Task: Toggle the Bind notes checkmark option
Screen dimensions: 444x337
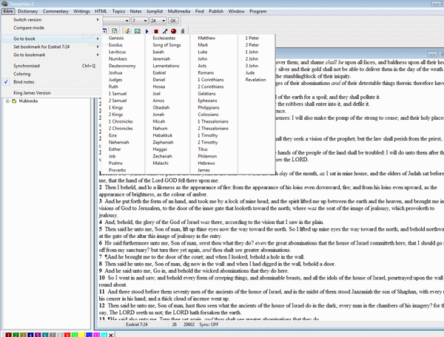Action: 27,81
